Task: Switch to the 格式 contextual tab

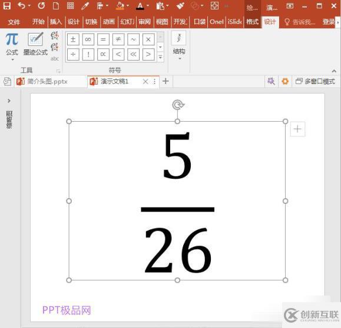Action: pos(252,22)
